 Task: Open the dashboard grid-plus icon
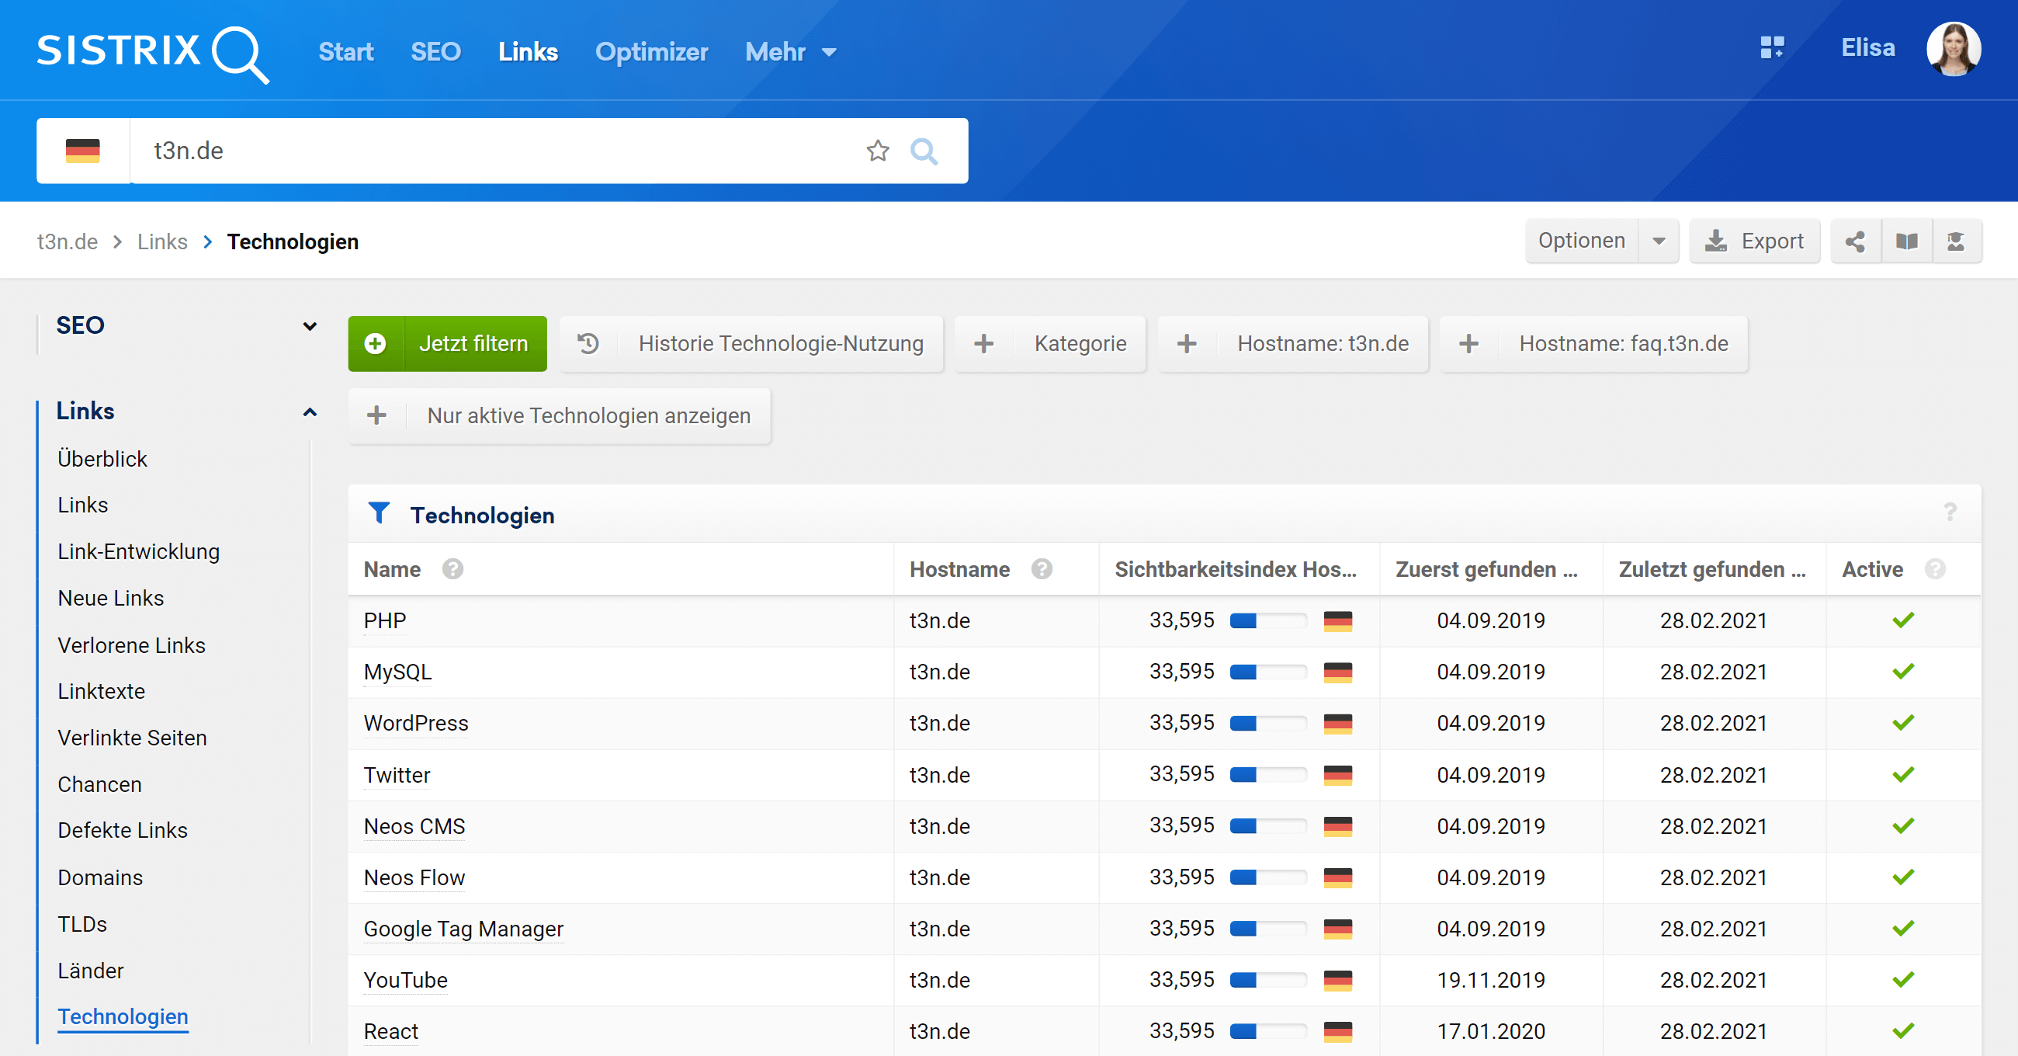pyautogui.click(x=1771, y=48)
